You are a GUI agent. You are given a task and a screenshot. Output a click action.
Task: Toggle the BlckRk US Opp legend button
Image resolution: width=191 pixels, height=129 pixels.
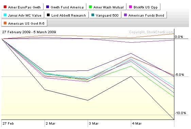coord(144,7)
